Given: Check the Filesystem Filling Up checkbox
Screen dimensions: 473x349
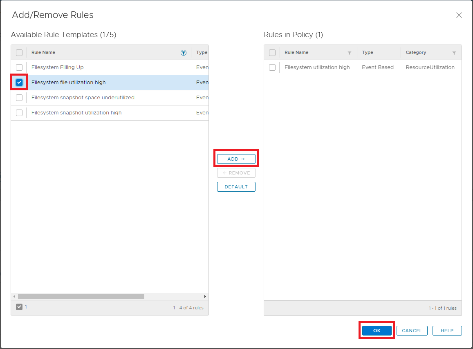Looking at the screenshot, I should coord(19,67).
